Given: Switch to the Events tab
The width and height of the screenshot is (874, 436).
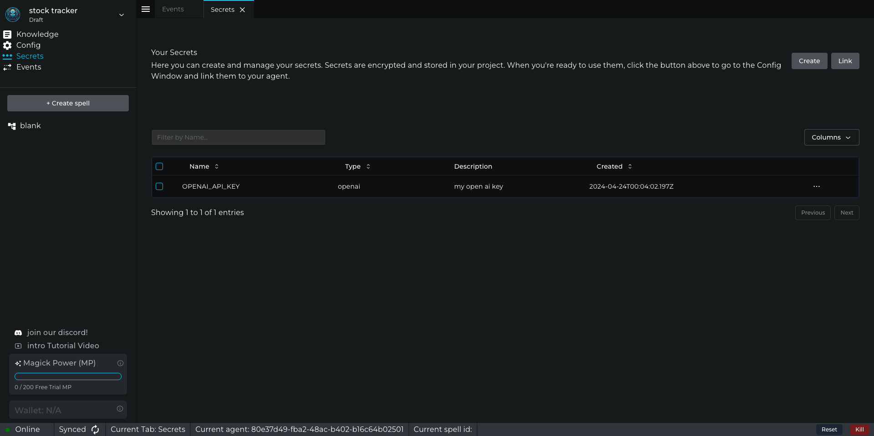Looking at the screenshot, I should click(173, 9).
